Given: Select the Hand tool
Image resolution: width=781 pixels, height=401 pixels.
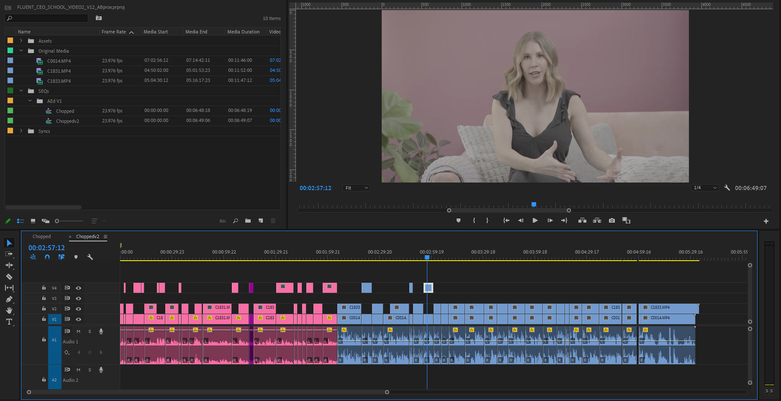Looking at the screenshot, I should pos(9,310).
